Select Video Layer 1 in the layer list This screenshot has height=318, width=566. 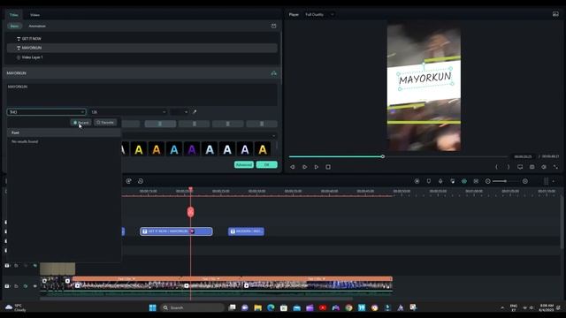coord(142,57)
